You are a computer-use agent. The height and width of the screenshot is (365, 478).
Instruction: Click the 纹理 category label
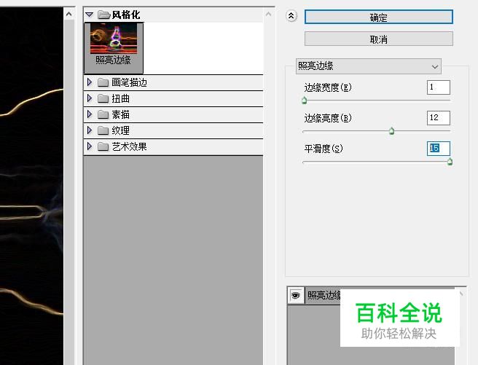pyautogui.click(x=121, y=130)
